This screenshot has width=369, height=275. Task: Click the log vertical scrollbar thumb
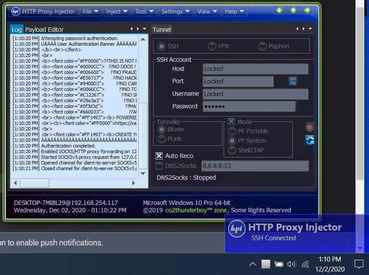click(x=143, y=136)
